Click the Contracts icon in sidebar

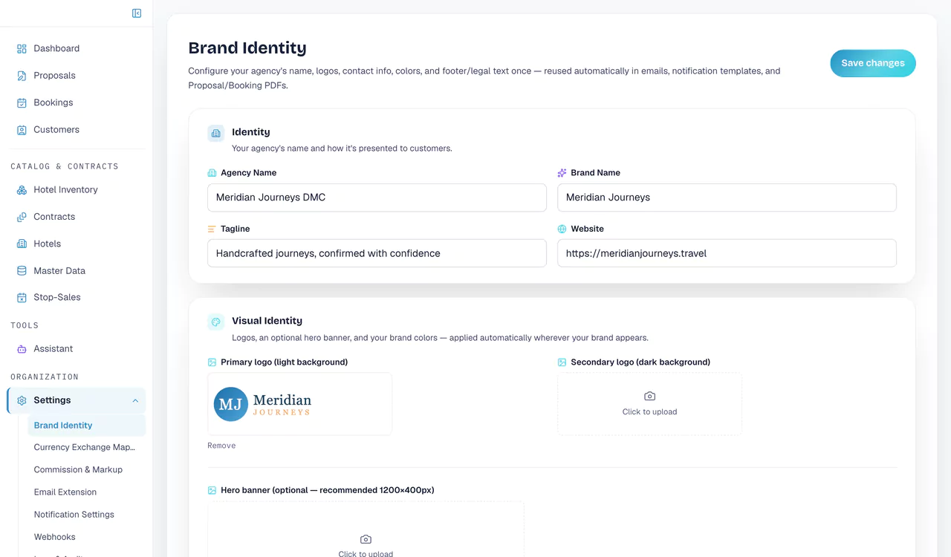click(22, 217)
